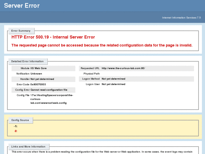Image resolution: width=205 pixels, height=154 pixels.
Task: Click the Logon Method value Not yet determined
Action: (x=113, y=79)
